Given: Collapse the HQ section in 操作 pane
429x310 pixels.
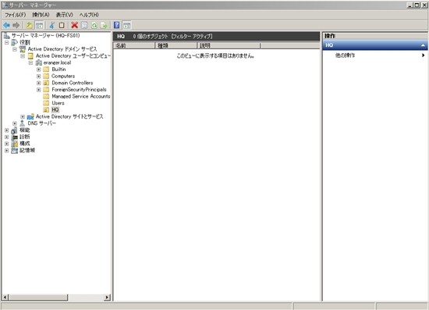Looking at the screenshot, I should click(423, 45).
